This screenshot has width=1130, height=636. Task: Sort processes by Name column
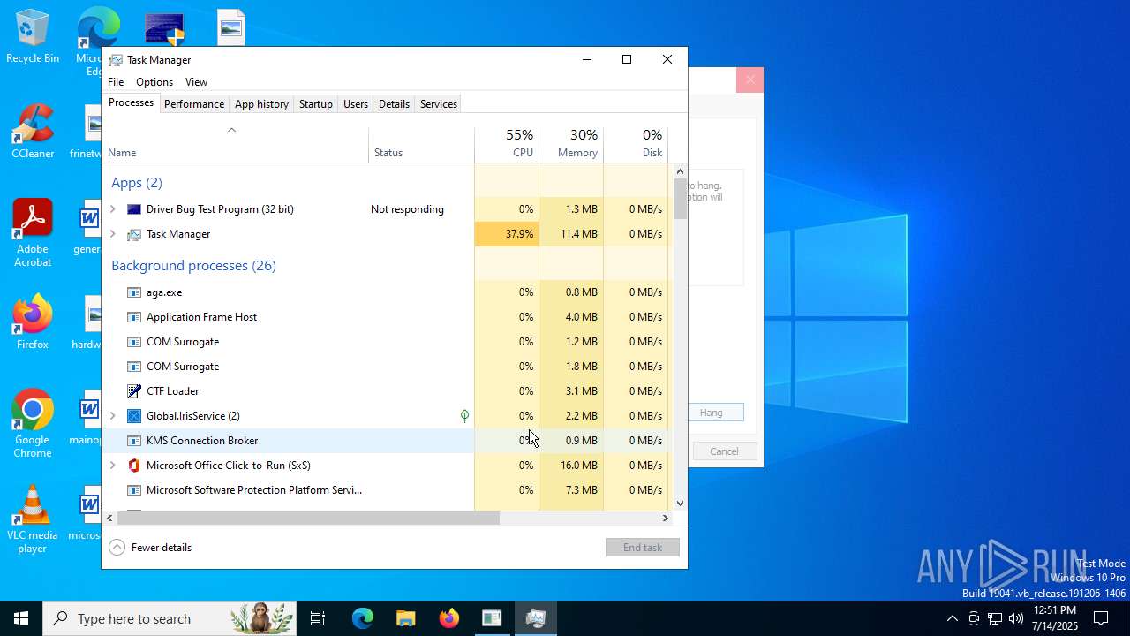click(235, 145)
